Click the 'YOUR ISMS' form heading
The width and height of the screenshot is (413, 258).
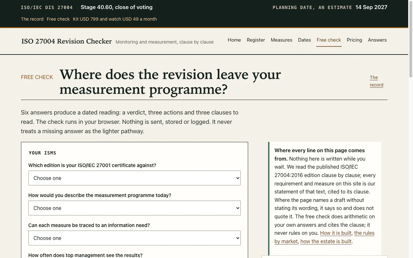click(42, 153)
